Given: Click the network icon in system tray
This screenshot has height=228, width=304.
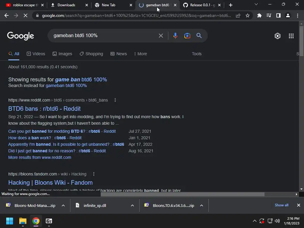Looking at the screenshot, I should click(x=270, y=221).
